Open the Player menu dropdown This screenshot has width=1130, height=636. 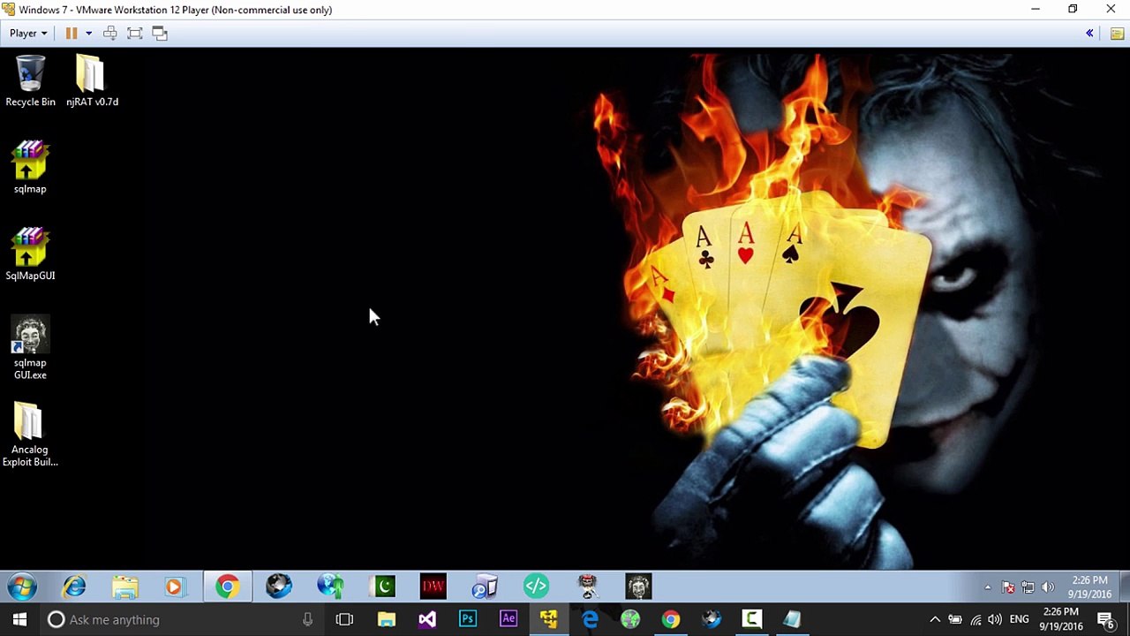[x=28, y=33]
